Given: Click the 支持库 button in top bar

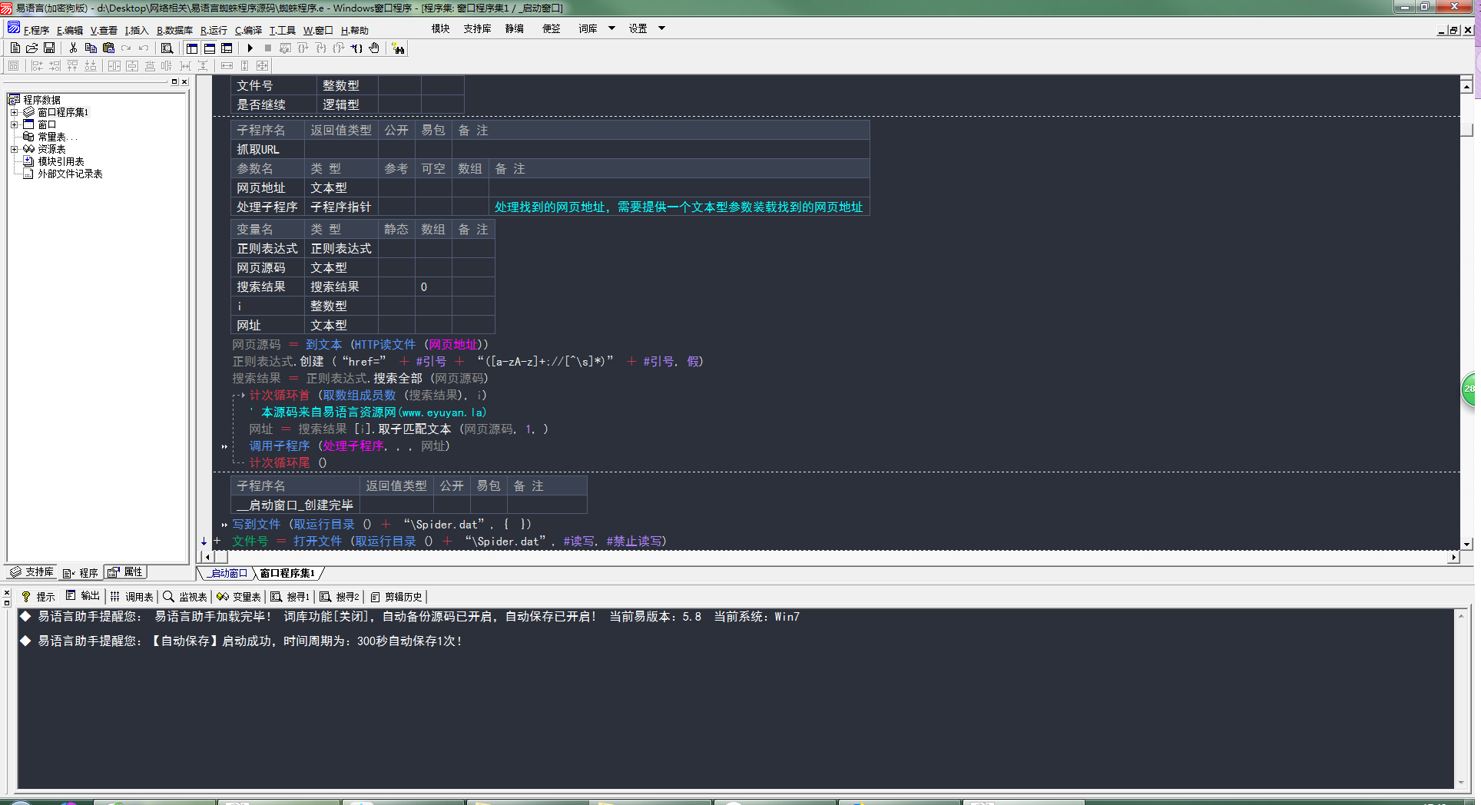Looking at the screenshot, I should (x=477, y=28).
